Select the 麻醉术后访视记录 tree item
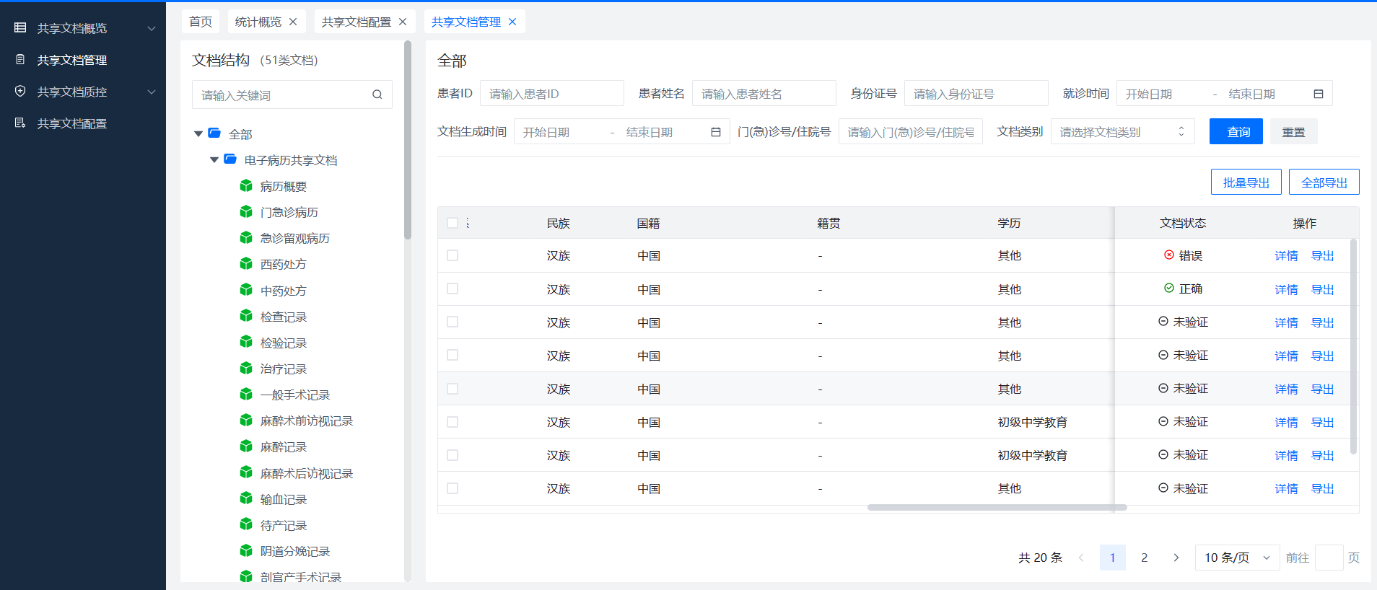Viewport: 1377px width, 590px height. [x=306, y=473]
